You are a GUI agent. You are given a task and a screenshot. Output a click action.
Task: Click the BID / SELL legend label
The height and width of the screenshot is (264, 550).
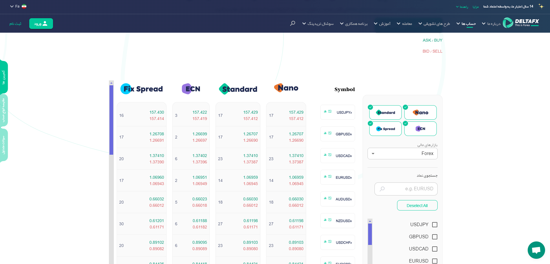click(432, 51)
